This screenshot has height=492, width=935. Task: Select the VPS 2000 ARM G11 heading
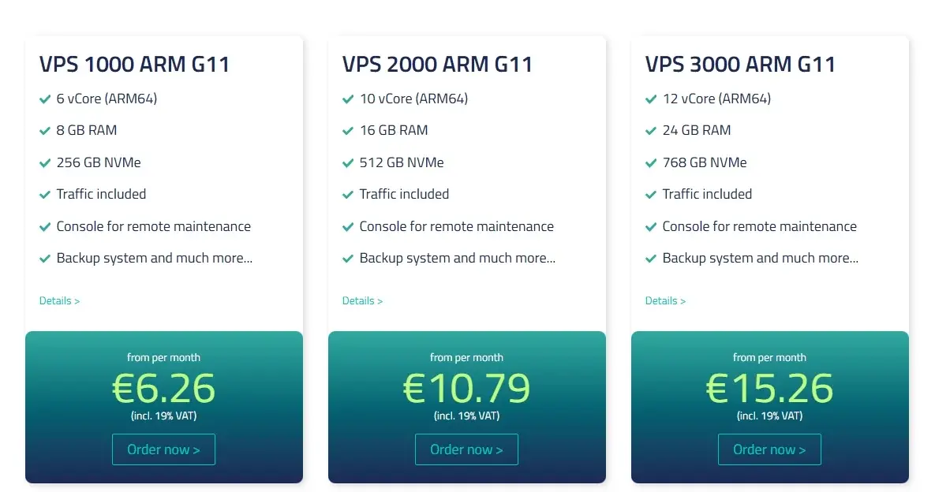(438, 65)
